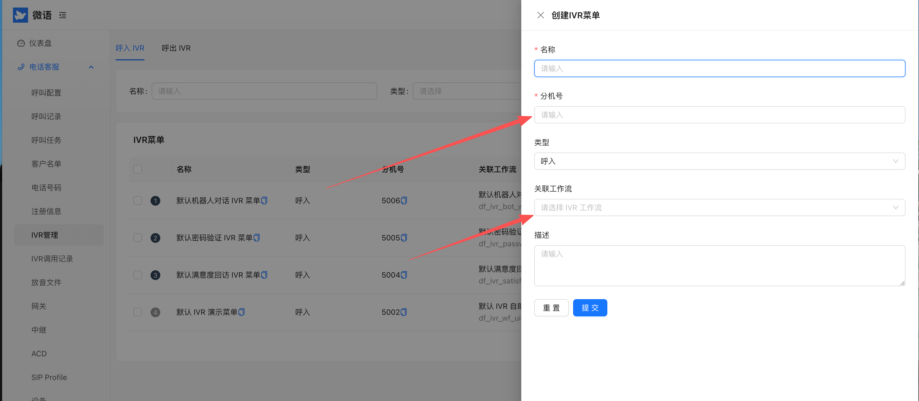Screen dimensions: 919x401
Task: Open 注册信息 in the sidebar
Action: coord(46,211)
